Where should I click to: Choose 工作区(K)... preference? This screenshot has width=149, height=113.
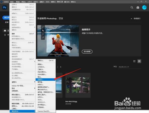(x=46, y=67)
